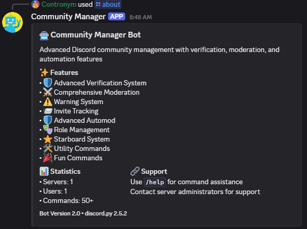Click the shield emoji for Advanced Verification
The width and height of the screenshot is (307, 229).
(48, 83)
